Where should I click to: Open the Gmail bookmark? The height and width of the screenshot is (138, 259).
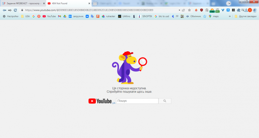[59, 16]
